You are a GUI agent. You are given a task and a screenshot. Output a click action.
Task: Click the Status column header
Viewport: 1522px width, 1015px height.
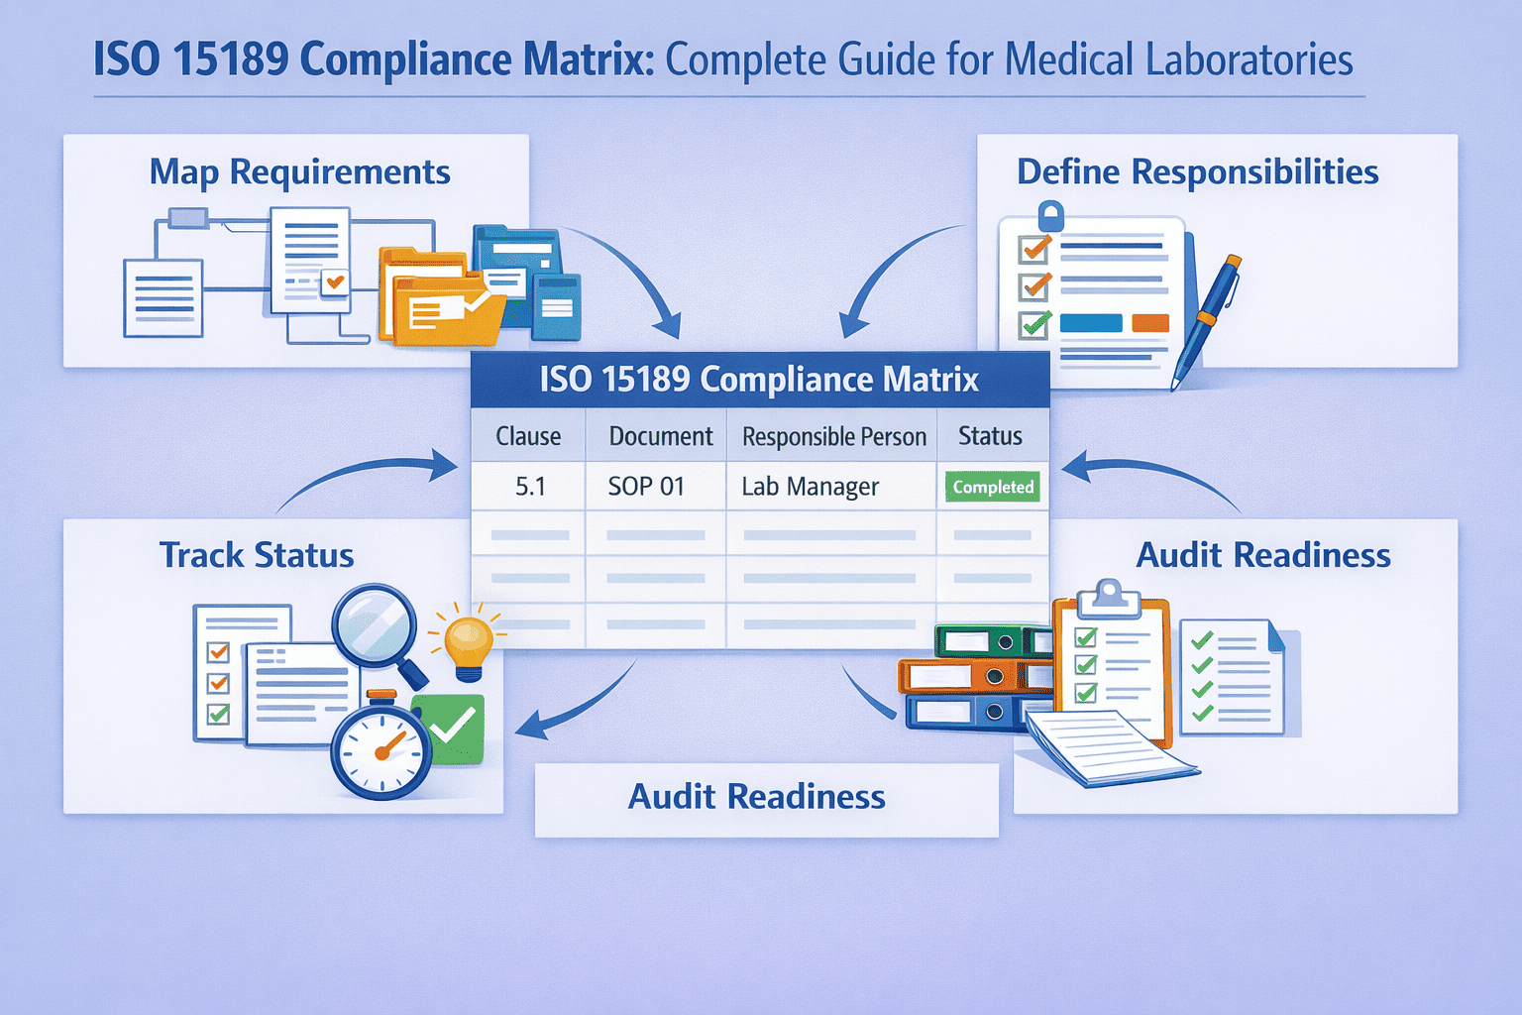(x=990, y=435)
